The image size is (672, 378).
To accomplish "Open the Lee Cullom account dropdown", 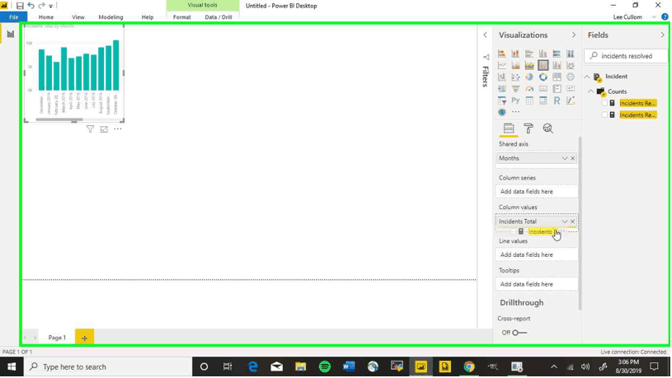I will (654, 17).
